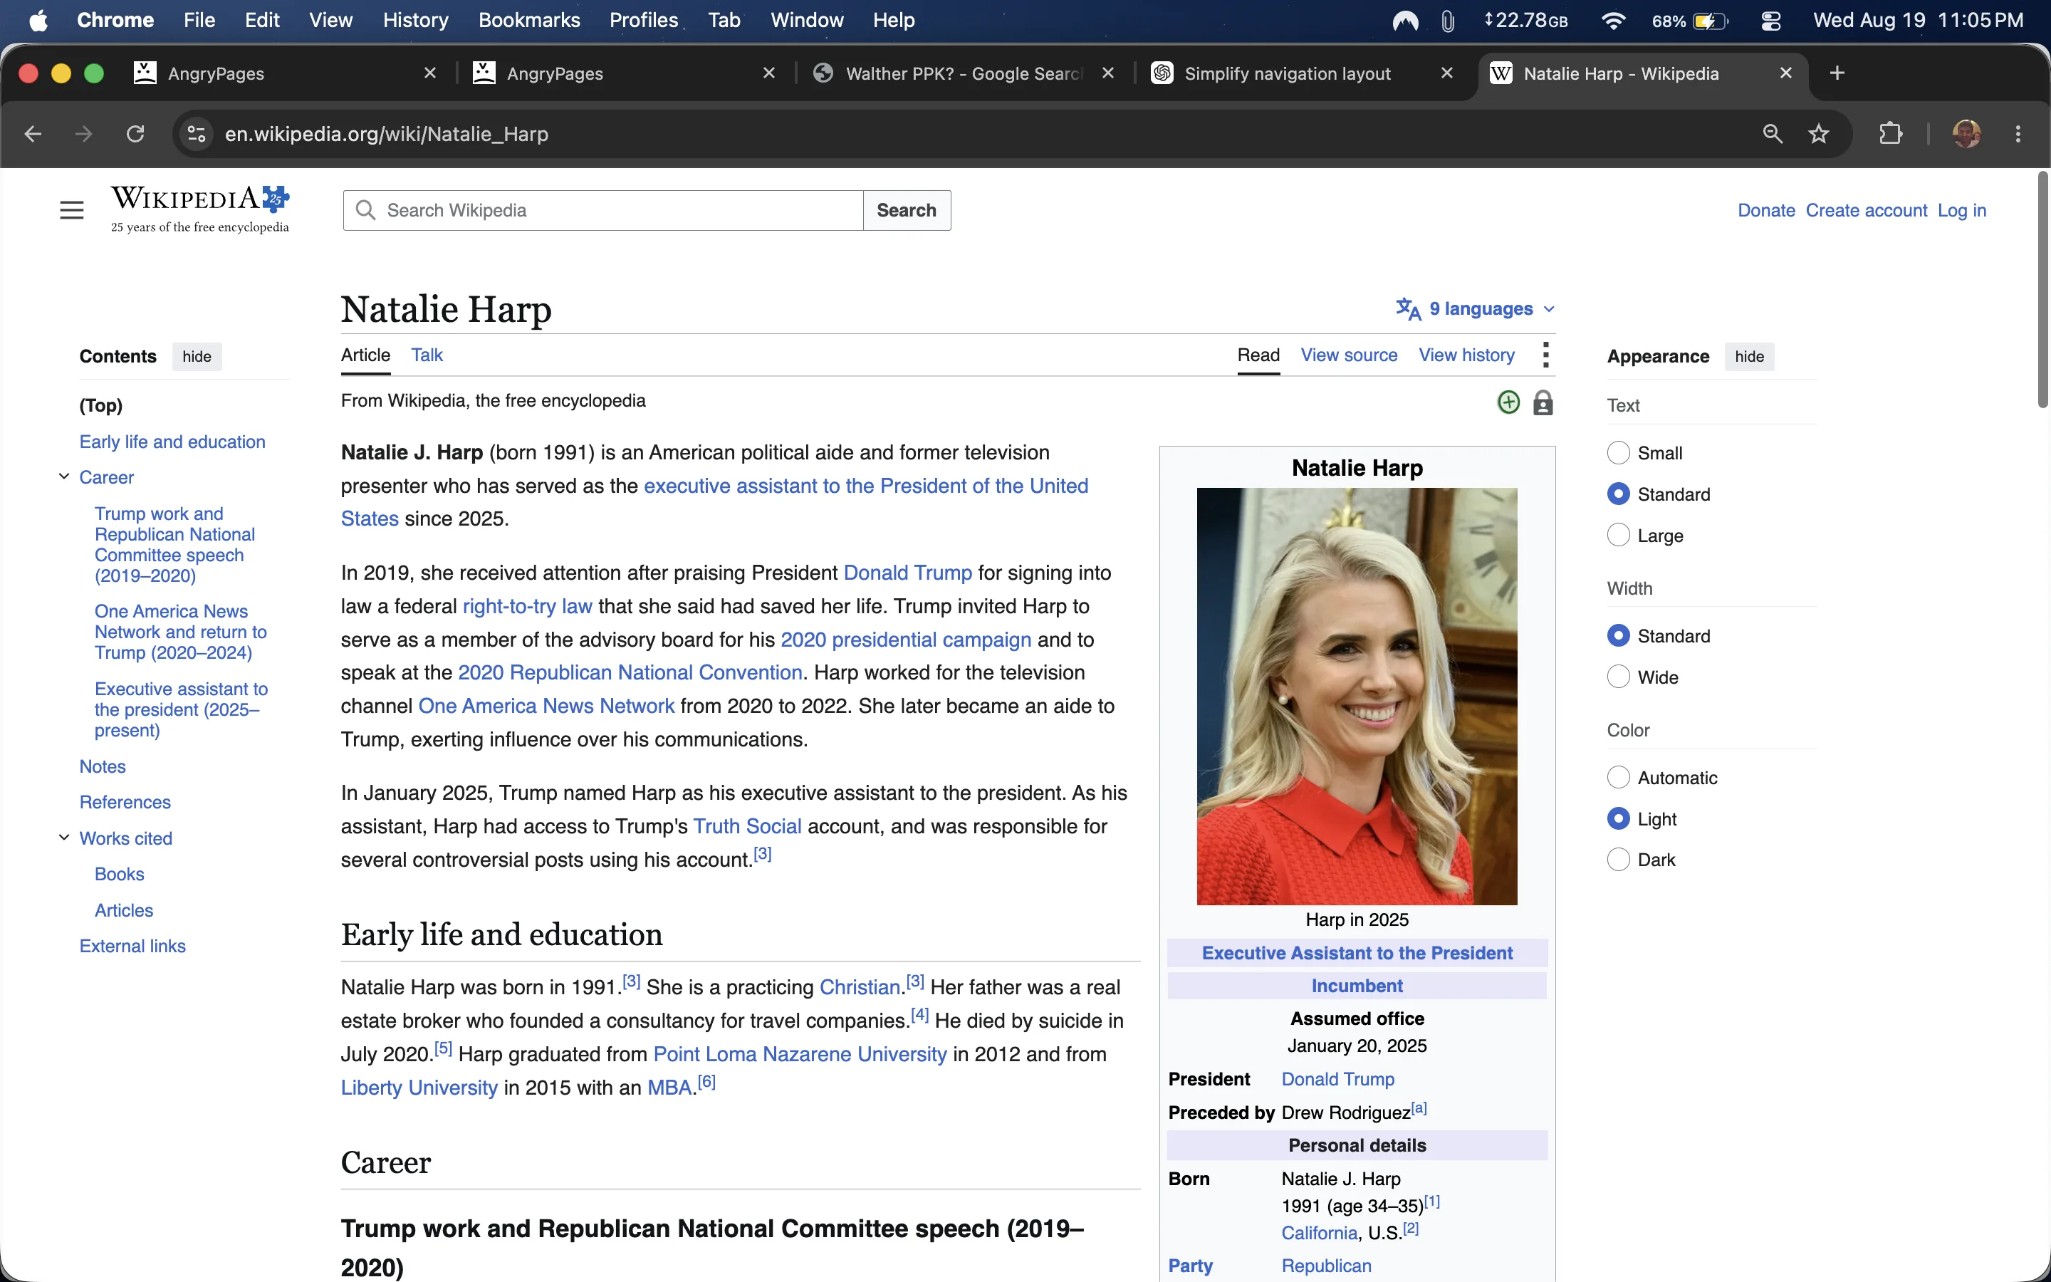Open Control Center icon in menu bar
The image size is (2051, 1282).
[x=1770, y=21]
